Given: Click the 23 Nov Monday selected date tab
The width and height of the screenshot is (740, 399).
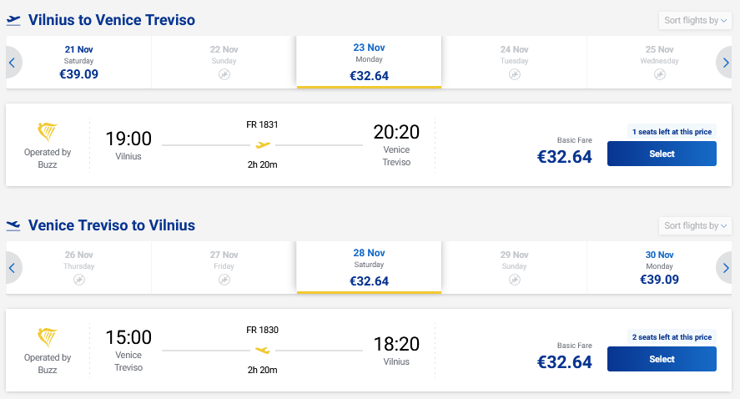Looking at the screenshot, I should [369, 62].
